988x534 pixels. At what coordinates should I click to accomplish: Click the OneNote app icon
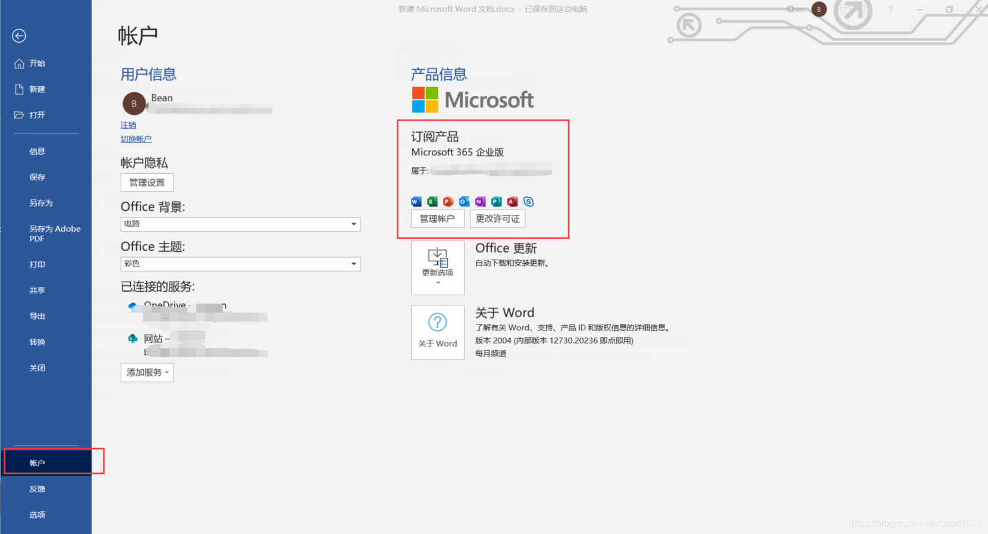pos(481,202)
